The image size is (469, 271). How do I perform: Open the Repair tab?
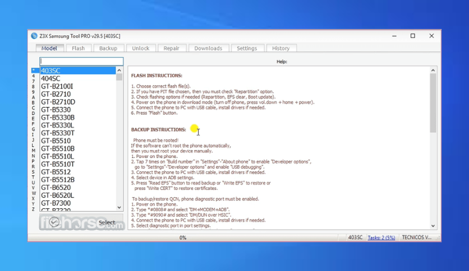click(x=172, y=48)
